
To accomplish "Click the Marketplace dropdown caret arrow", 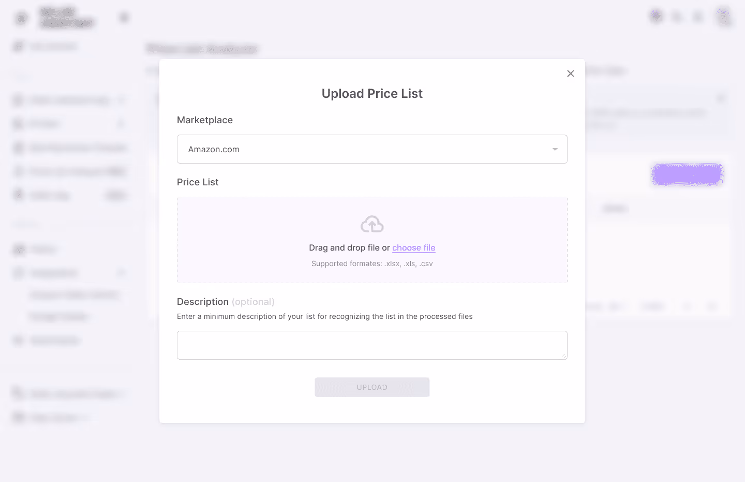I will (x=555, y=149).
